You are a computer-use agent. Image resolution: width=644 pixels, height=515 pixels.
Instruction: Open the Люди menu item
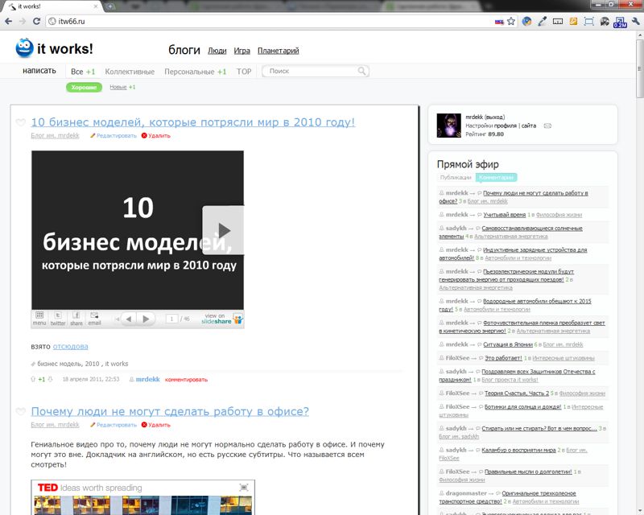pyautogui.click(x=217, y=51)
